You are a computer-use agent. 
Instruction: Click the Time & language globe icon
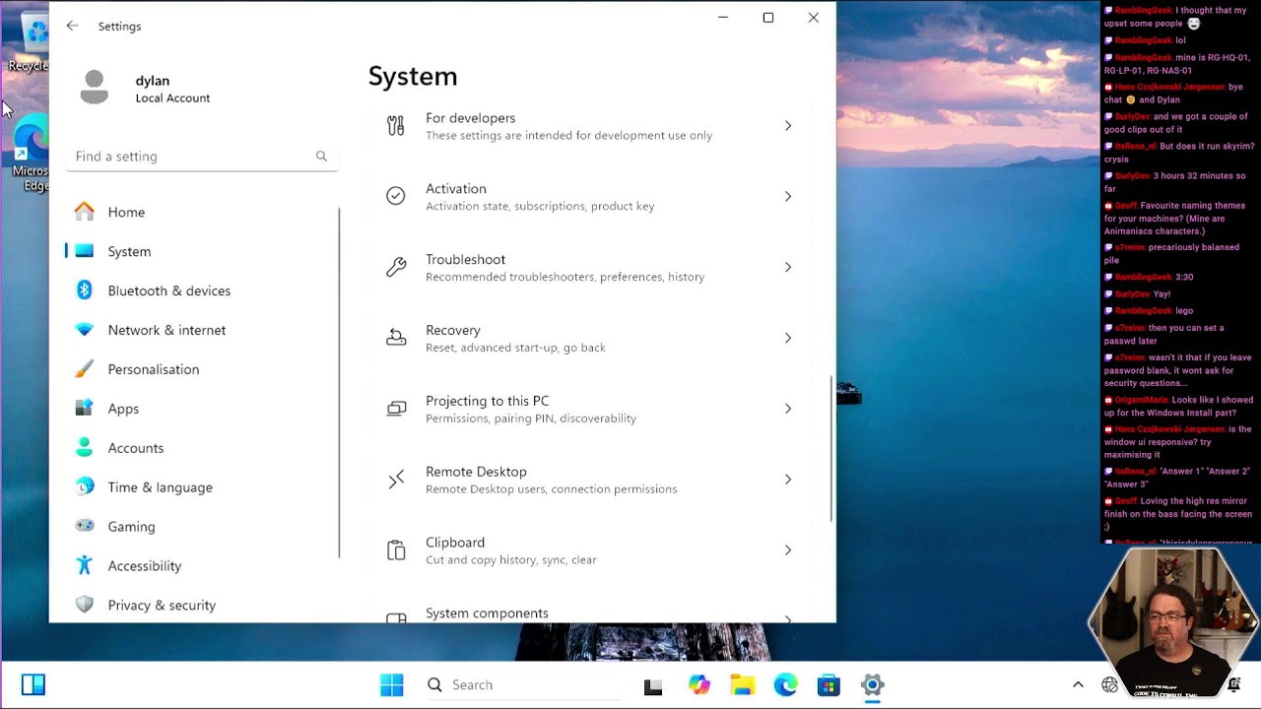pyautogui.click(x=85, y=487)
